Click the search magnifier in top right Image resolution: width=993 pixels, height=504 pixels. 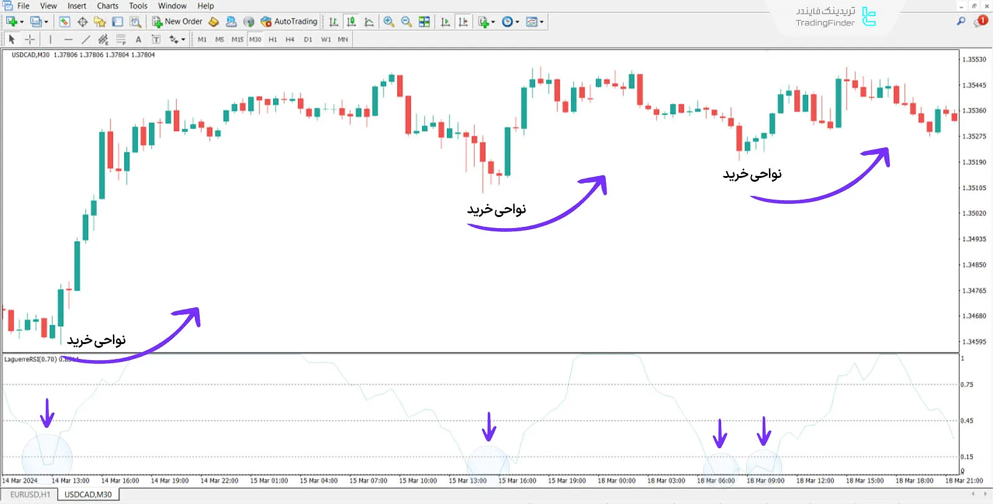pyautogui.click(x=961, y=21)
